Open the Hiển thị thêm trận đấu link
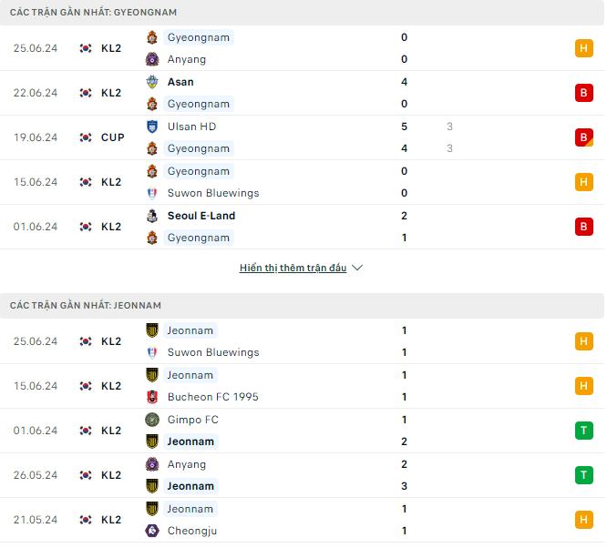Image resolution: width=607 pixels, height=548 pixels. tap(293, 268)
